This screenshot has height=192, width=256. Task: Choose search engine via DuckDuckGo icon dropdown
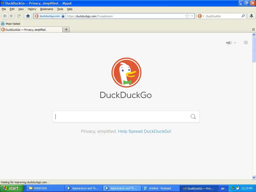[201, 16]
